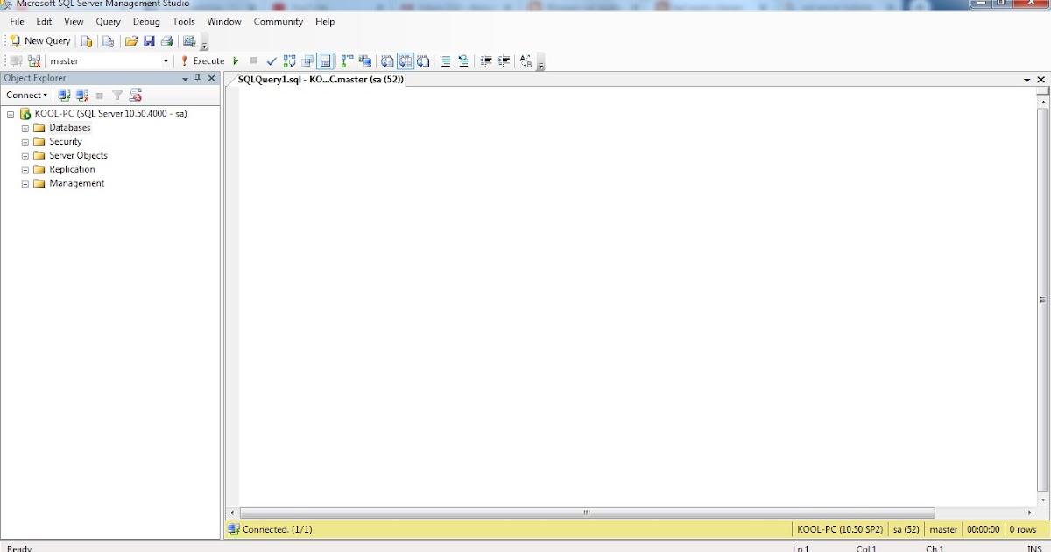1051x552 pixels.
Task: Open the Connect dropdown in Object Explorer
Action: click(x=26, y=95)
